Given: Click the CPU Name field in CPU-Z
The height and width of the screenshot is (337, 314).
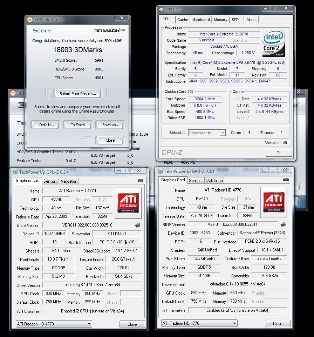Looking at the screenshot, I should click(224, 34).
